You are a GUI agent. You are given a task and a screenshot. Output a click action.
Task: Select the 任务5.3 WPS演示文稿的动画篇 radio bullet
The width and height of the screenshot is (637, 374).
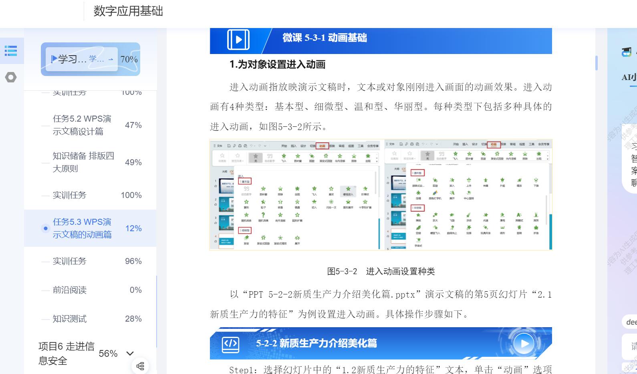[45, 228]
